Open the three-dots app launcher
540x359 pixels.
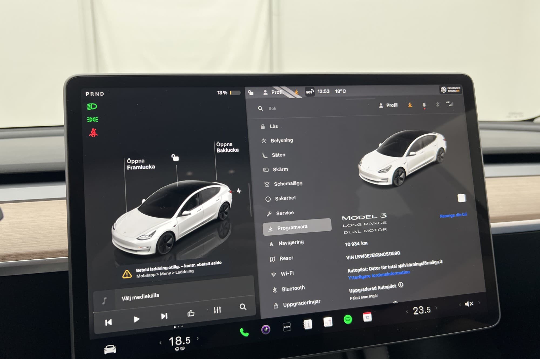pyautogui.click(x=287, y=327)
